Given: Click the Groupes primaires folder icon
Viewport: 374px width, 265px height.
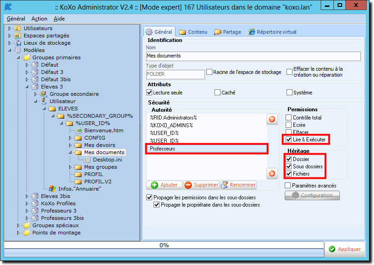Looking at the screenshot, I should [x=26, y=57].
